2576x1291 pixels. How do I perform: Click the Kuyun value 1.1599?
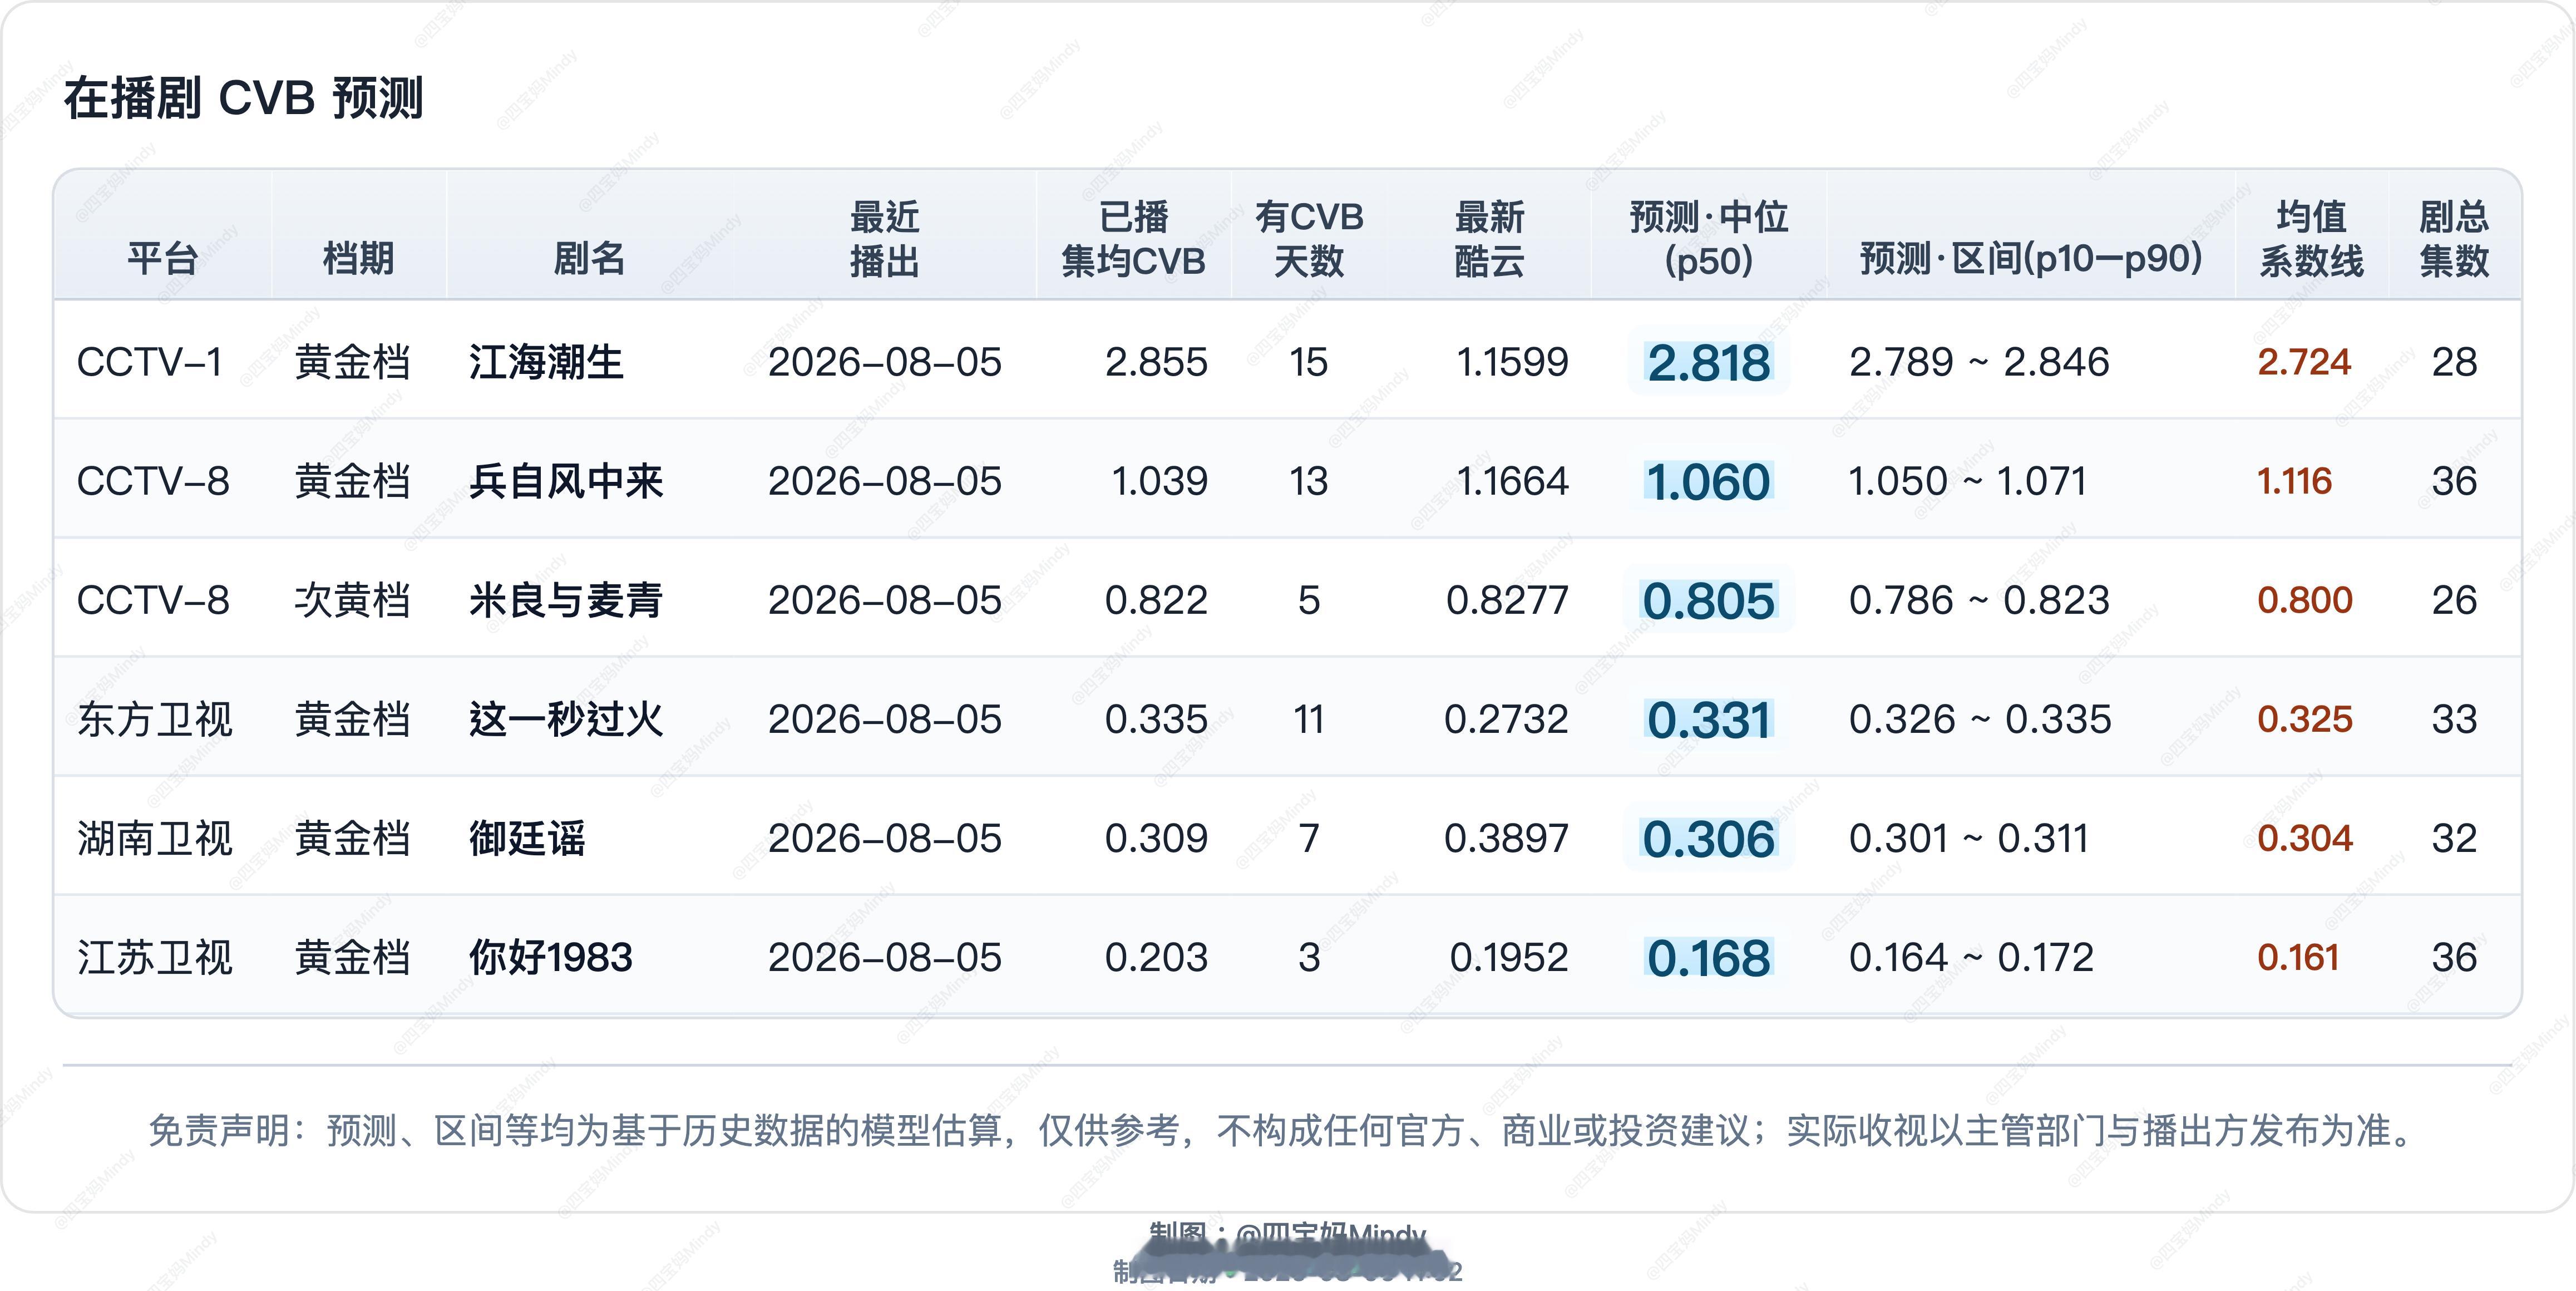click(x=1512, y=362)
